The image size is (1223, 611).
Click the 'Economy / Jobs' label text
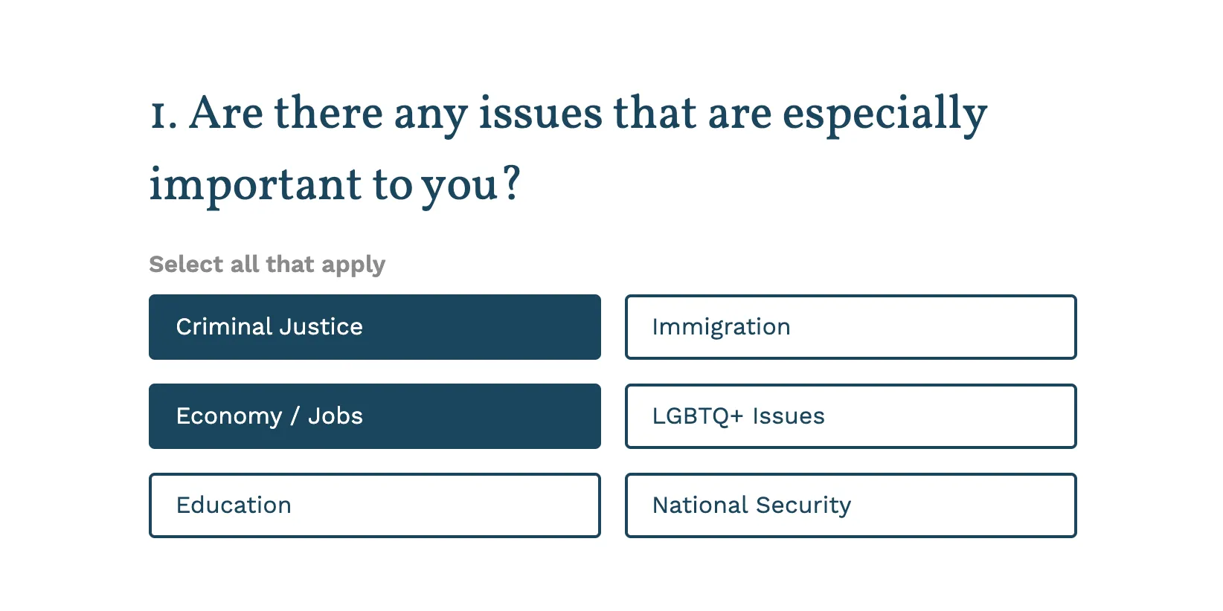tap(269, 416)
